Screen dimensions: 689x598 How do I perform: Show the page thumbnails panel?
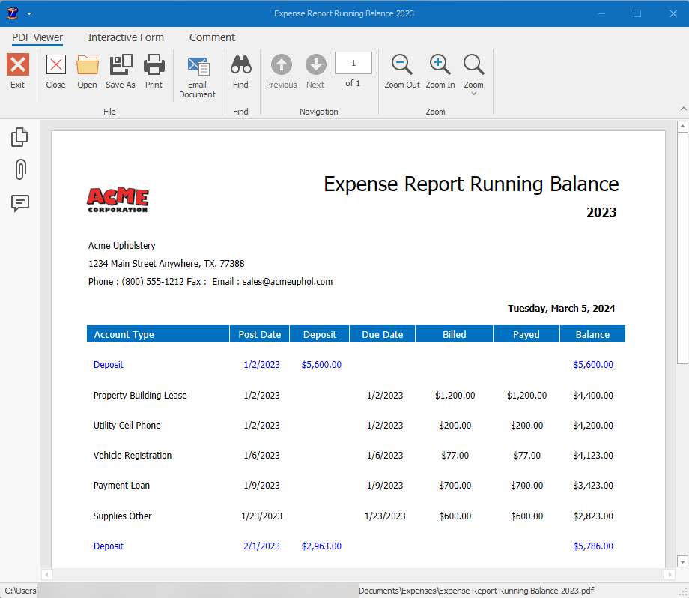click(19, 136)
